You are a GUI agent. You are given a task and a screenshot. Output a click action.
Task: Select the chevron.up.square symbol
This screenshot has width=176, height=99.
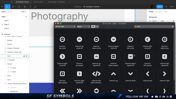click(x=79, y=57)
